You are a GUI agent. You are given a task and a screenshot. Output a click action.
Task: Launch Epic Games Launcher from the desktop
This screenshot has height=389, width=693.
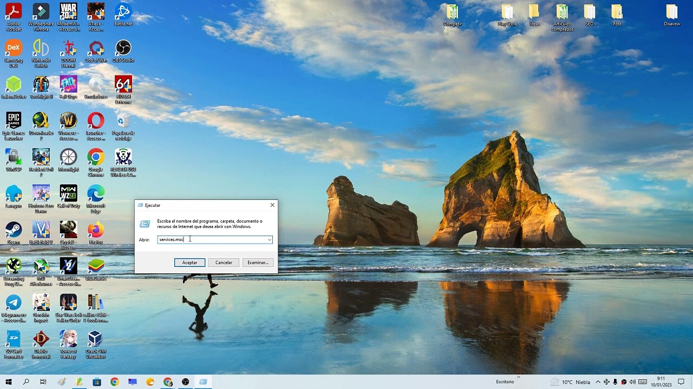(x=14, y=126)
